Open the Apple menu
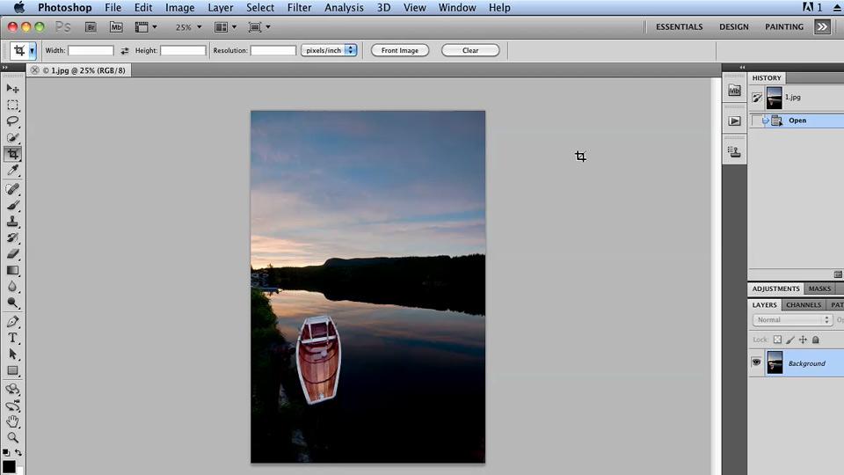 tap(19, 8)
